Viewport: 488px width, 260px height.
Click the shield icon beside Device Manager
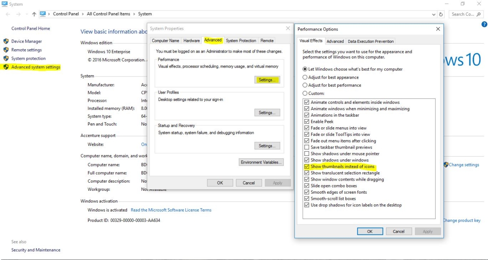click(5, 41)
